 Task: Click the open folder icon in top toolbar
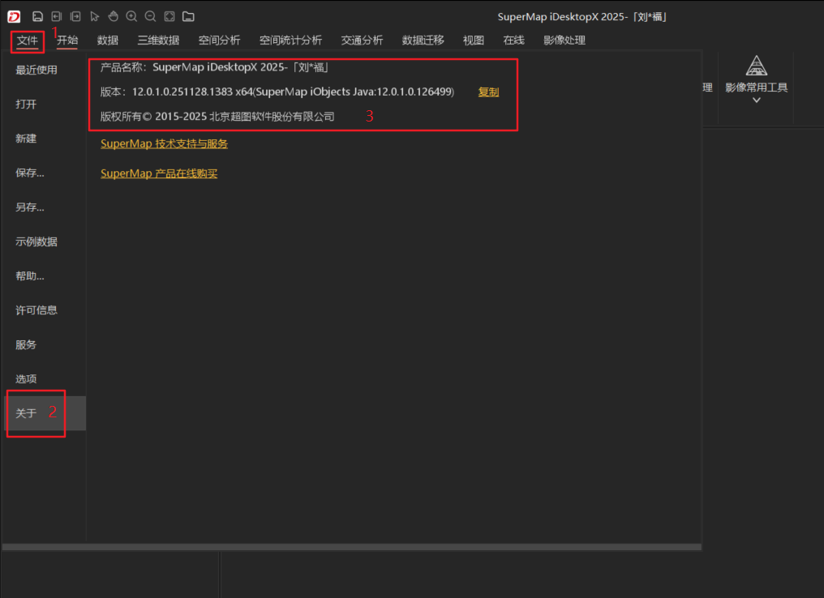pos(188,16)
